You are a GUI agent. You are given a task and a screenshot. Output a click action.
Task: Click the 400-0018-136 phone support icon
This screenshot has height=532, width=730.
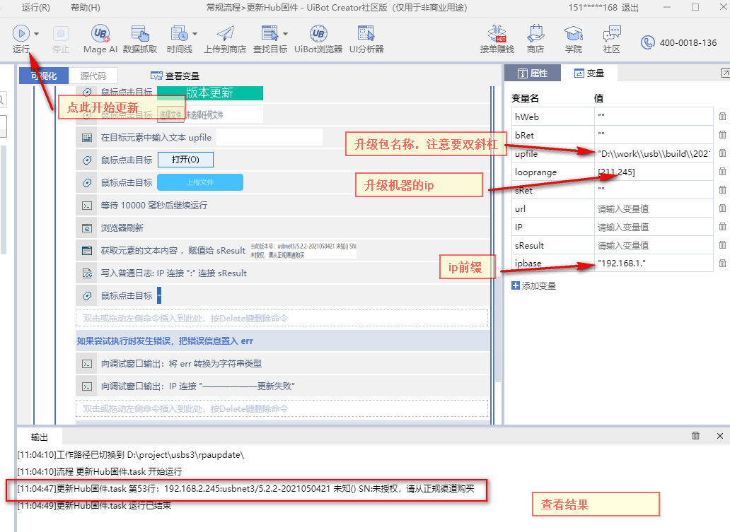point(648,43)
